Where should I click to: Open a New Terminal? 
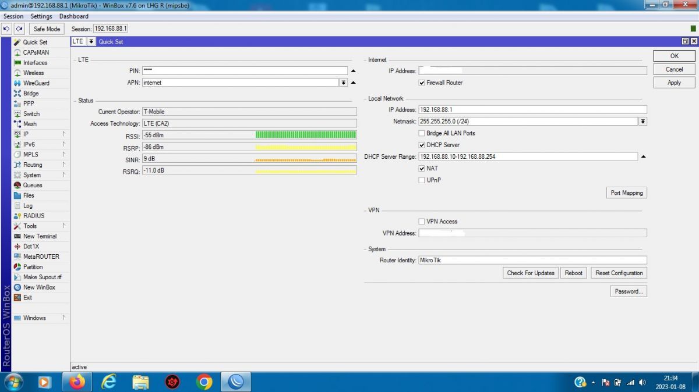click(x=40, y=236)
